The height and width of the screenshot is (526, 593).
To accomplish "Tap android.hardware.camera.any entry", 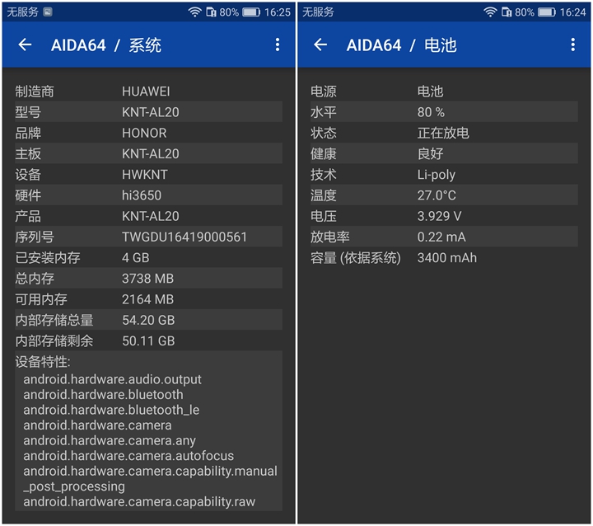I will 110,441.
